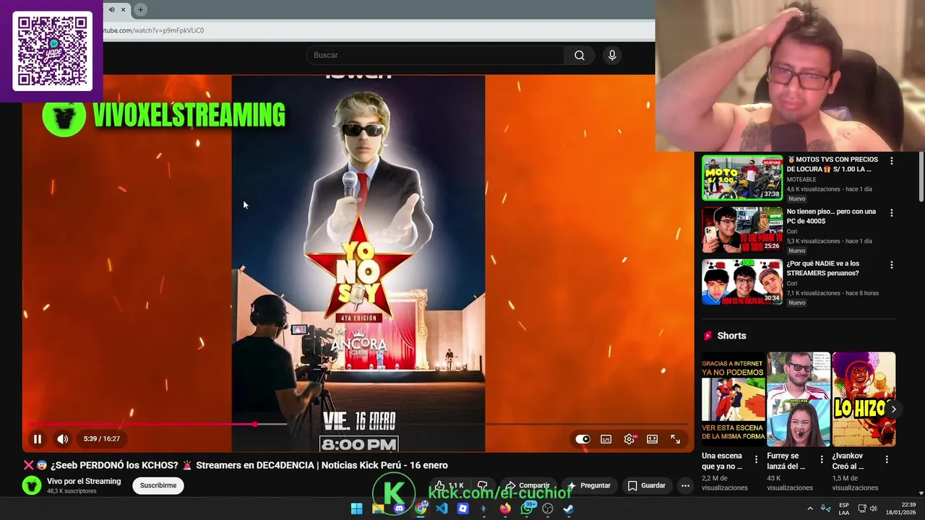
Task: Close the current browser tab
Action: pos(123,9)
